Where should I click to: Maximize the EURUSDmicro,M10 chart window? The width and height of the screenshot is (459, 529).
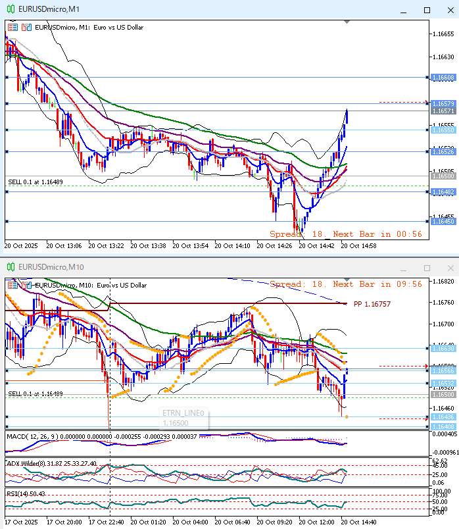point(427,268)
